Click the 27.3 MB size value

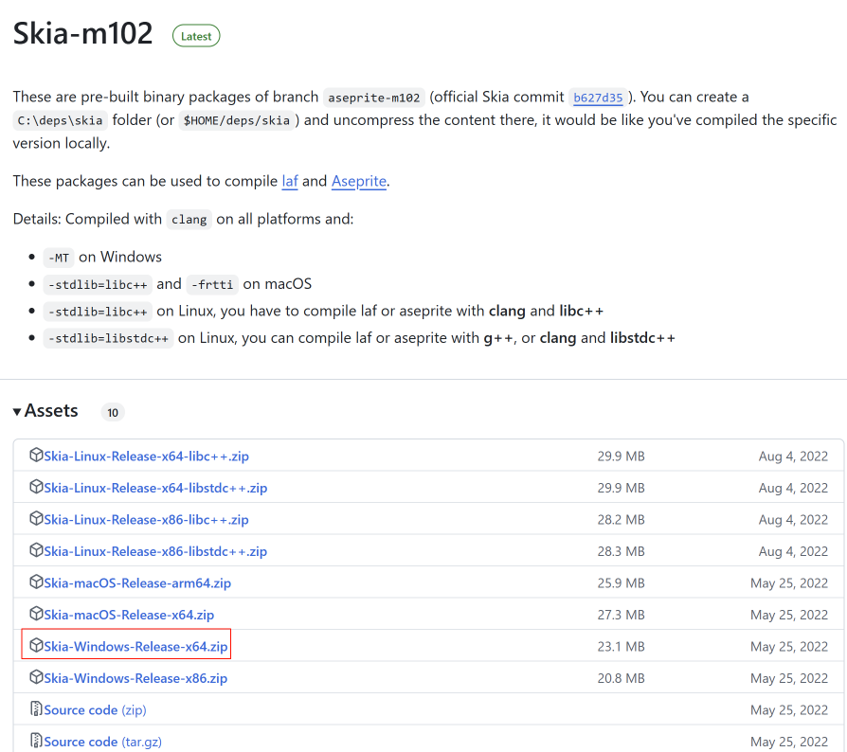tap(621, 615)
